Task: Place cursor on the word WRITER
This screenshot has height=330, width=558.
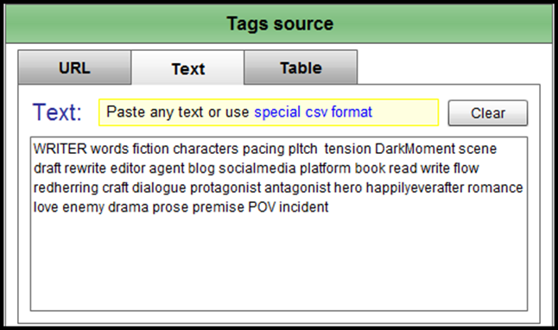Action: coord(60,149)
